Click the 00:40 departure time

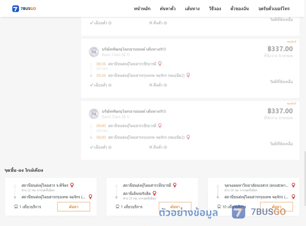pyautogui.click(x=101, y=126)
